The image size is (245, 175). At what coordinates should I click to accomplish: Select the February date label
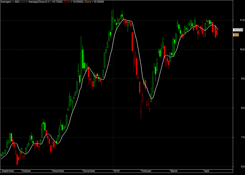146,171
